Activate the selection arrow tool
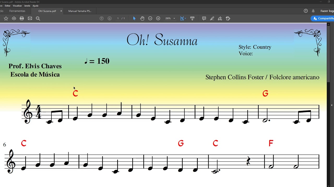The height and width of the screenshot is (187, 334). click(x=134, y=18)
